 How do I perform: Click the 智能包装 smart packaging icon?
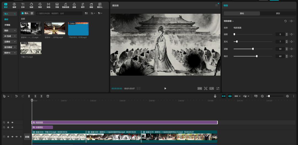(x=66, y=5)
